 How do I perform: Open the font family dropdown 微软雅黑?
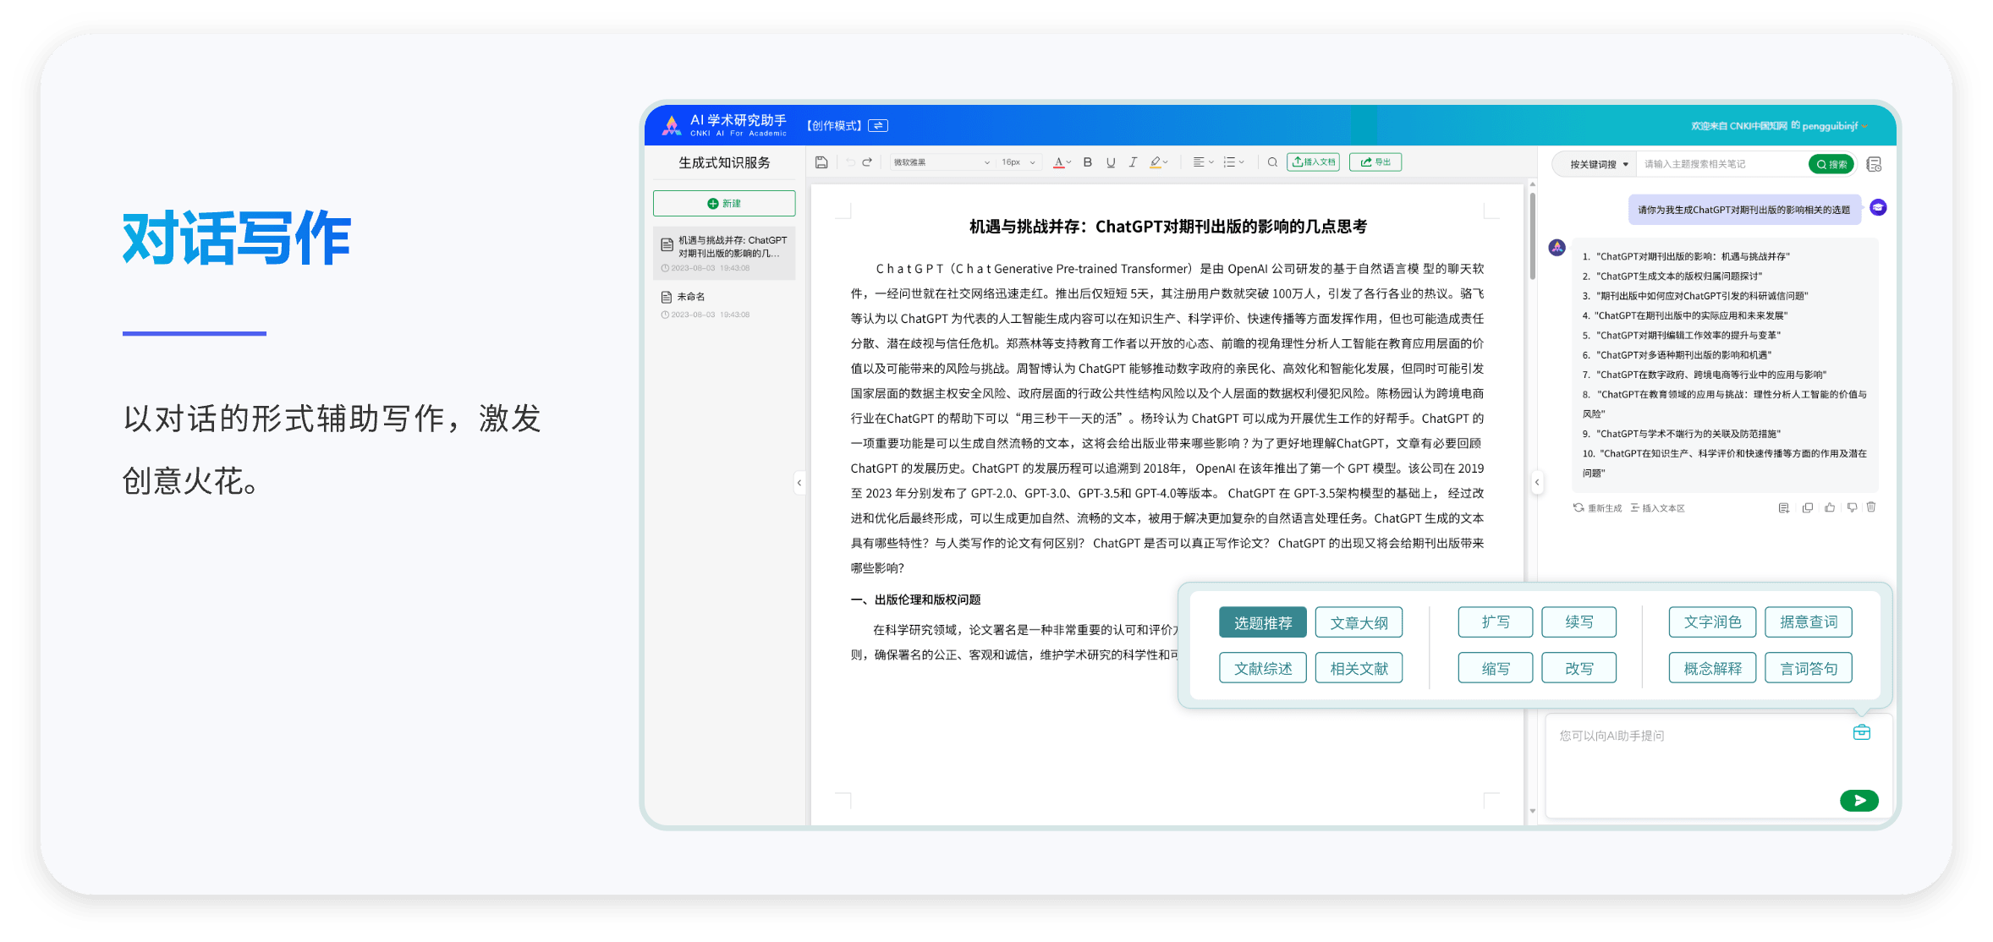(942, 162)
